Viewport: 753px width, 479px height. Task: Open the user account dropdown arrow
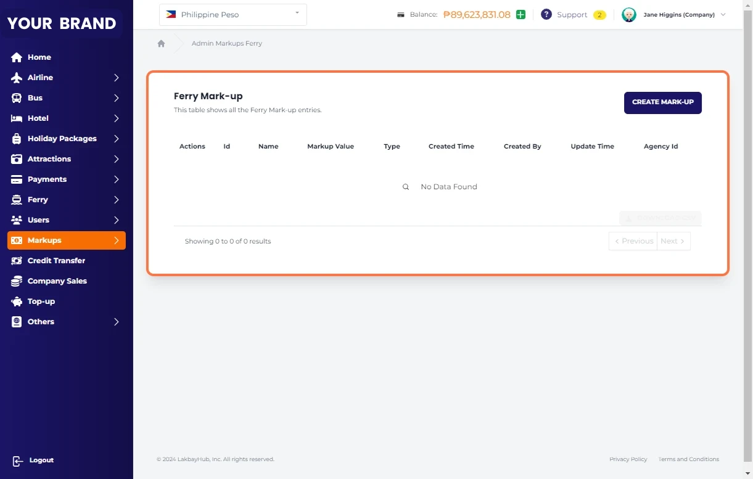coord(723,15)
